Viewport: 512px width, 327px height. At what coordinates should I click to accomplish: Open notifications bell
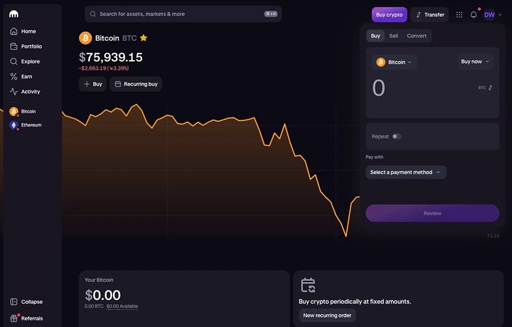click(x=473, y=15)
